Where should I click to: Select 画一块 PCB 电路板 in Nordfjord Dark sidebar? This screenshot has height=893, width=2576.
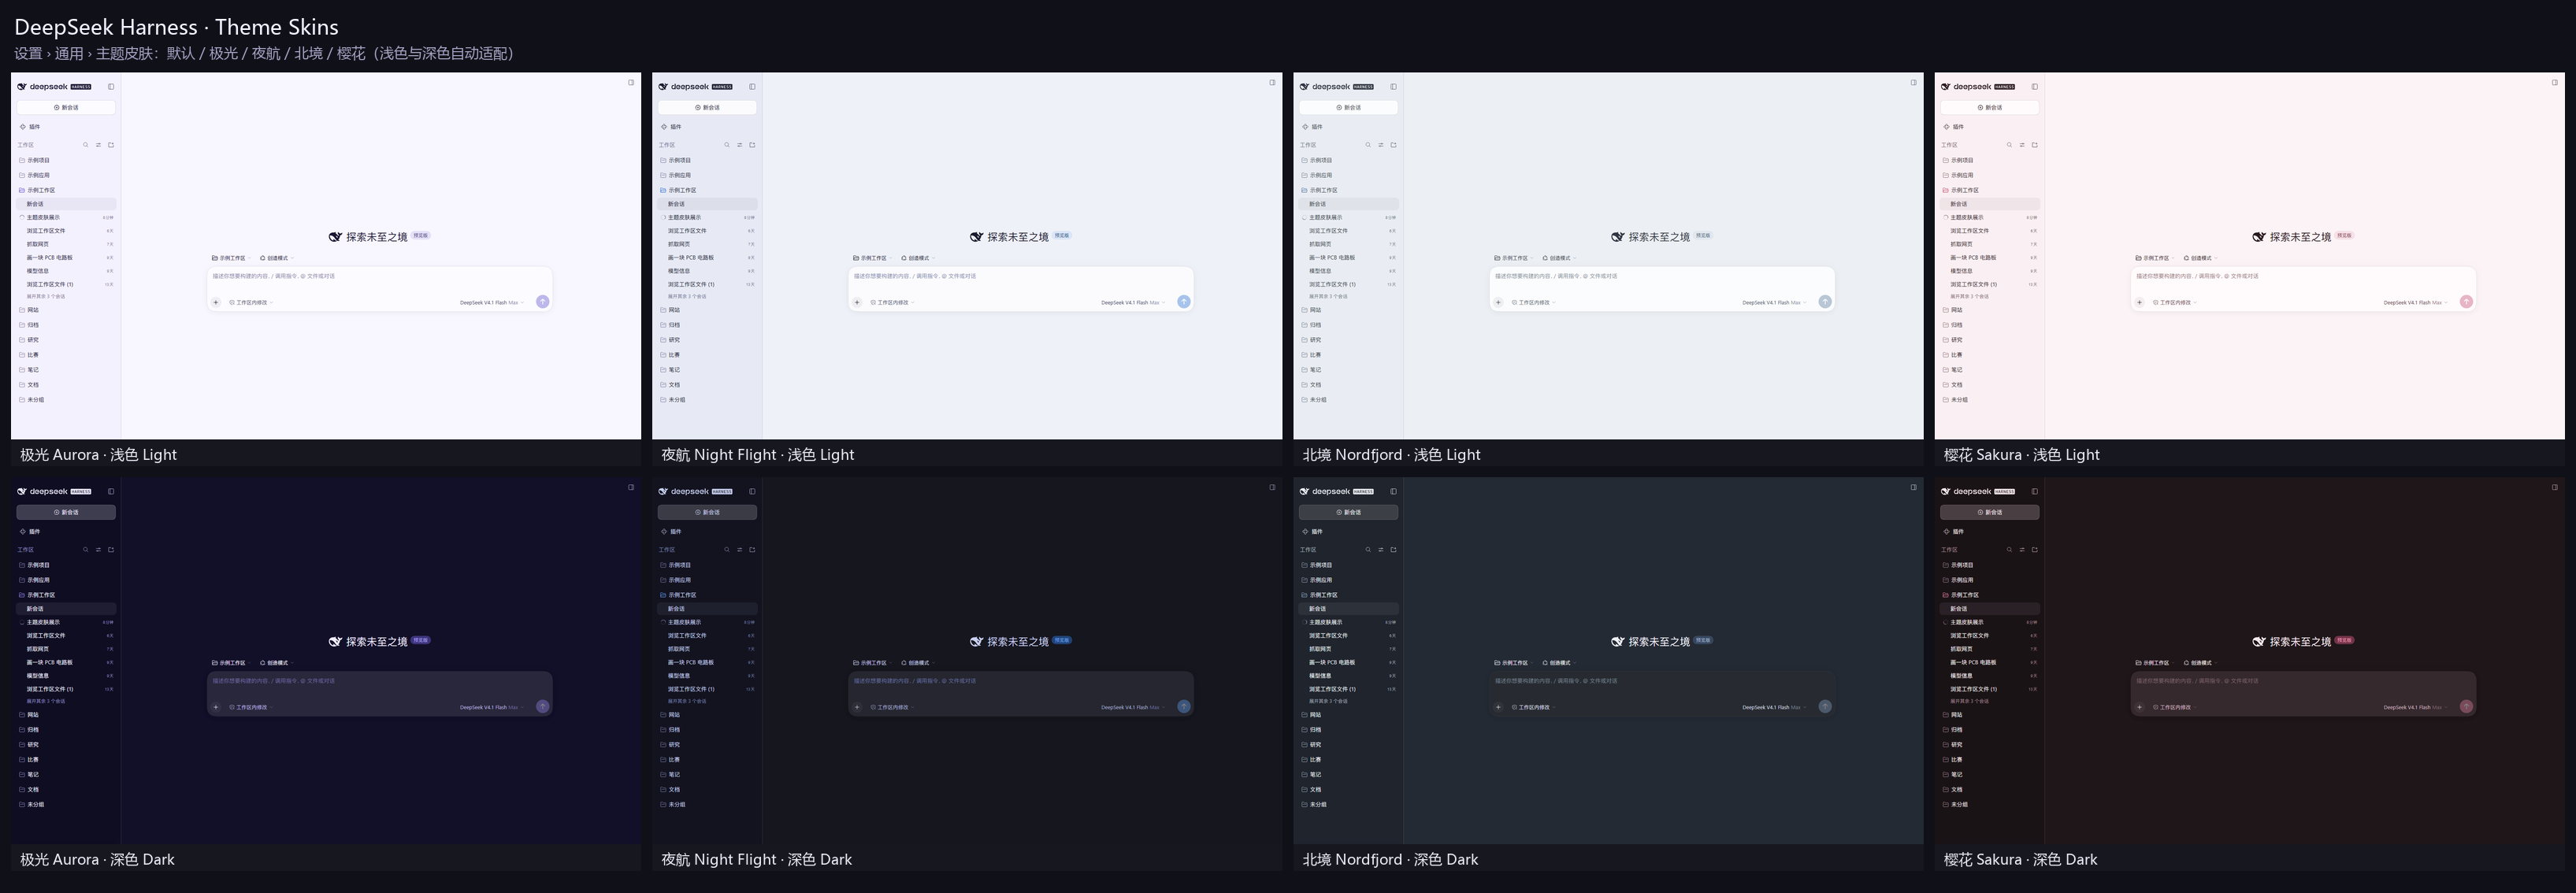pos(1348,662)
